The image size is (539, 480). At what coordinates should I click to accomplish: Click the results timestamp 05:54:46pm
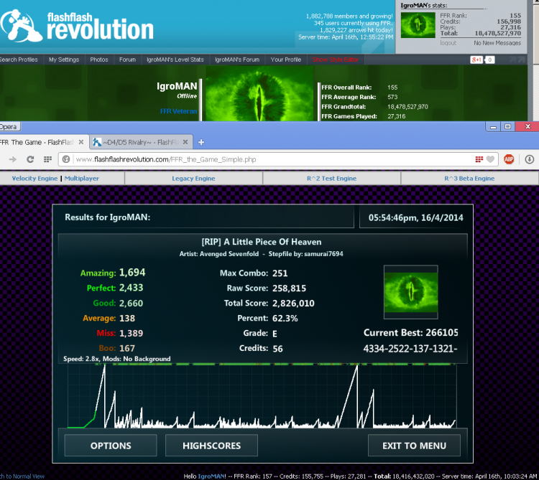point(416,217)
